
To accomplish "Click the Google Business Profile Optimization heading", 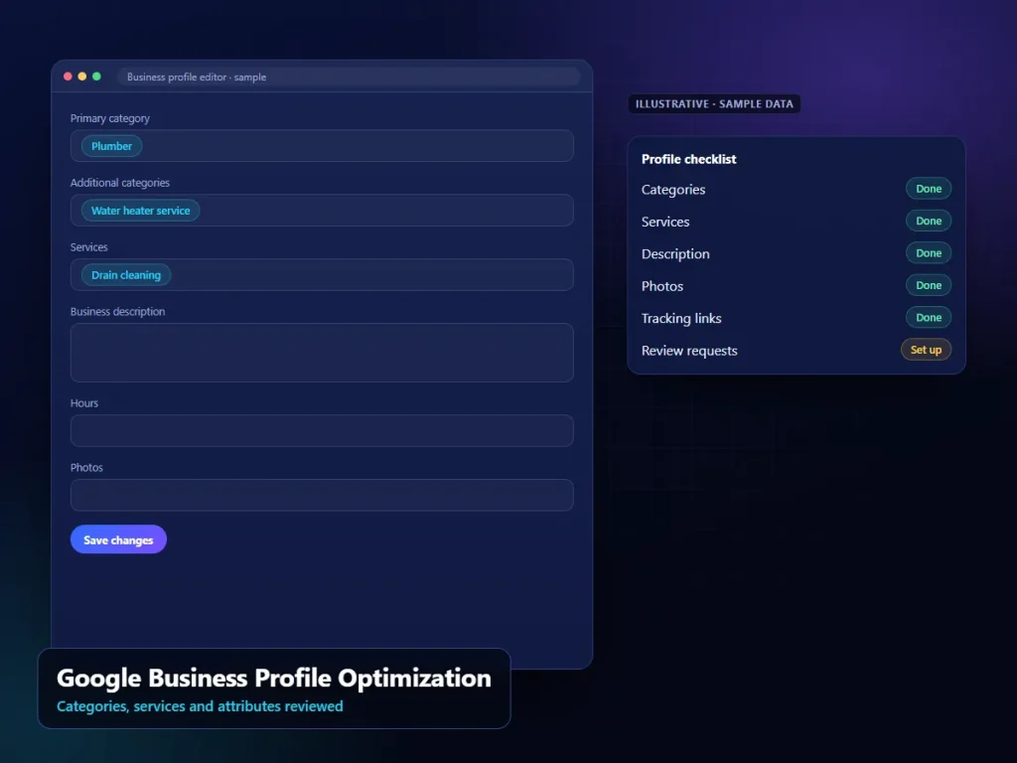I will tap(274, 678).
